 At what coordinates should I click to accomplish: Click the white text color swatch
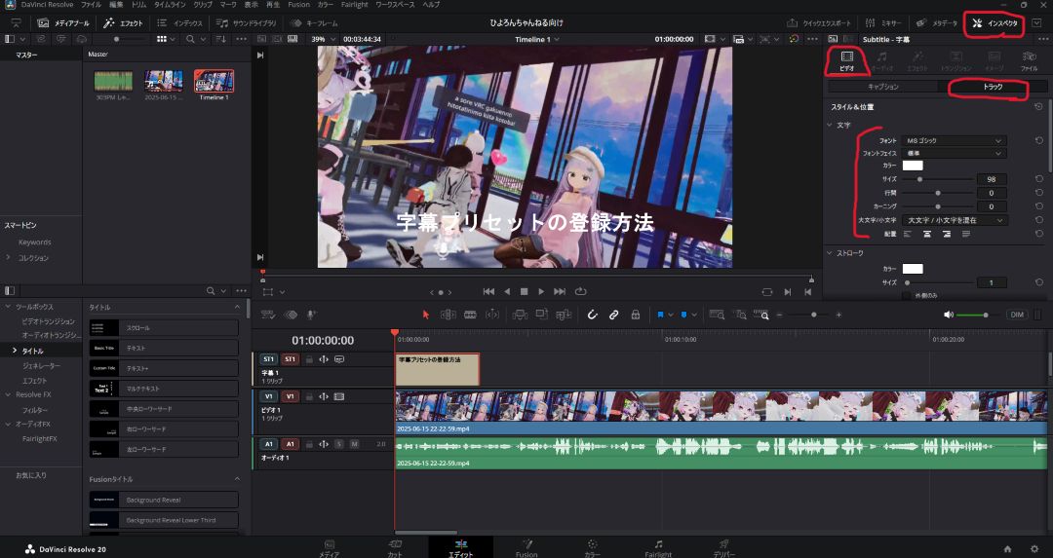click(912, 166)
